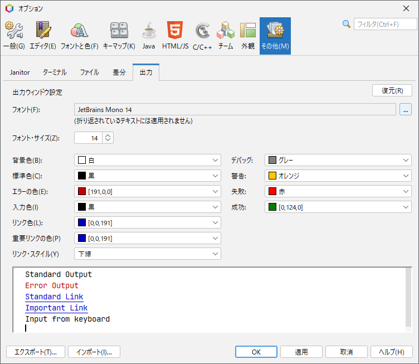
Task: Switch to the 差分 tab
Action: [119, 72]
